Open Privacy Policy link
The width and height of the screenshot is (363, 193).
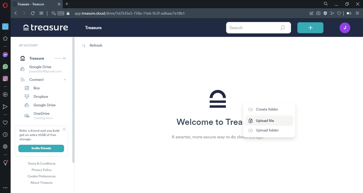click(x=41, y=170)
